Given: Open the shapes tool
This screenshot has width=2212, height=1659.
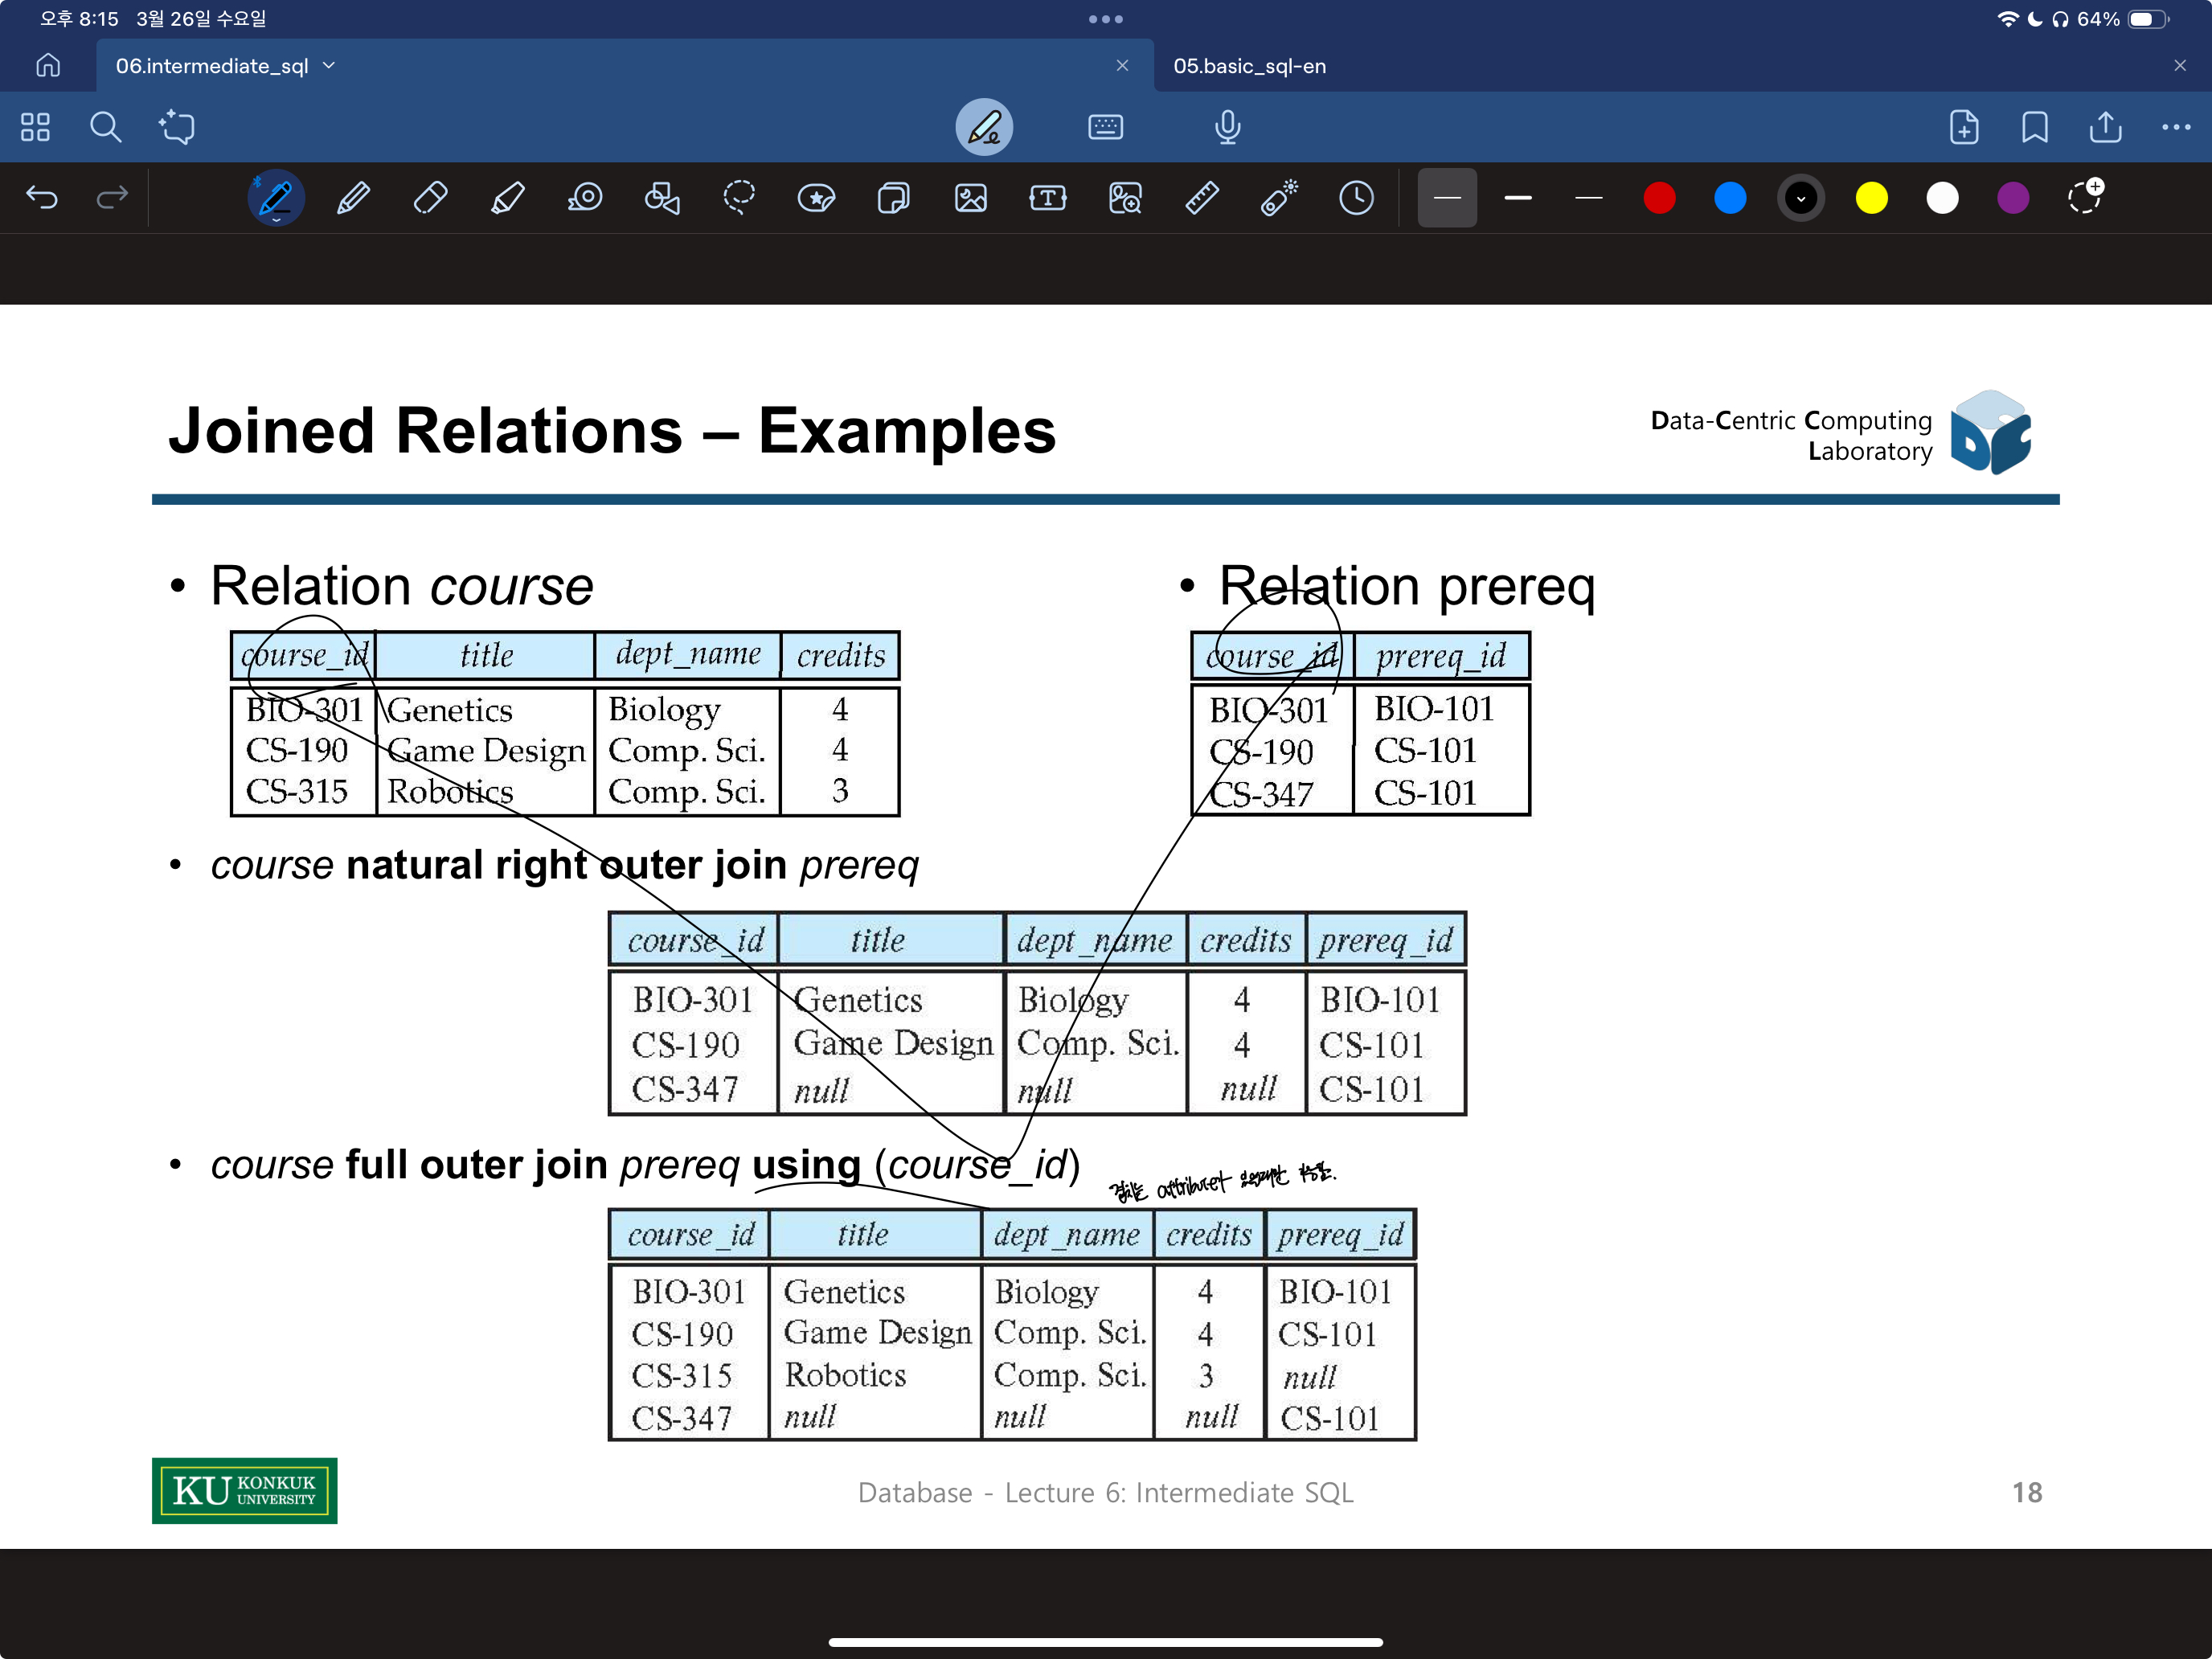Looking at the screenshot, I should [662, 198].
